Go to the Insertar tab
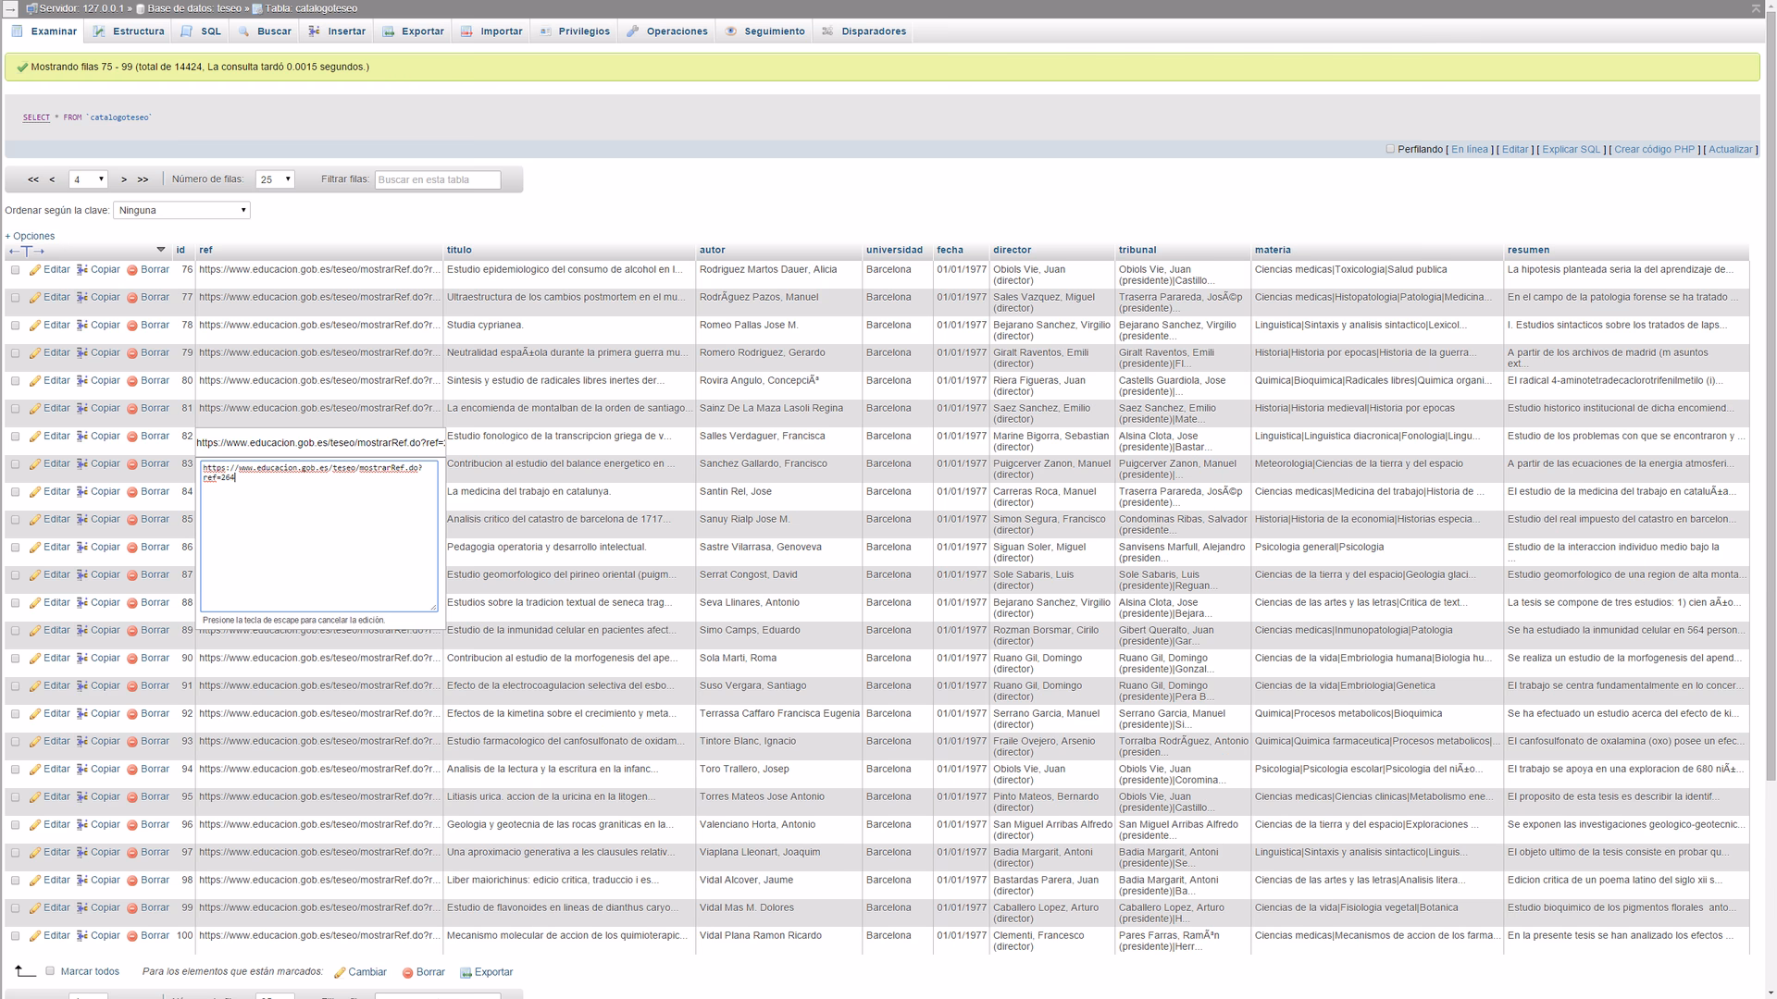The image size is (1777, 999). click(337, 31)
